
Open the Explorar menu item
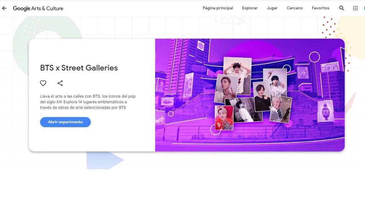250,8
